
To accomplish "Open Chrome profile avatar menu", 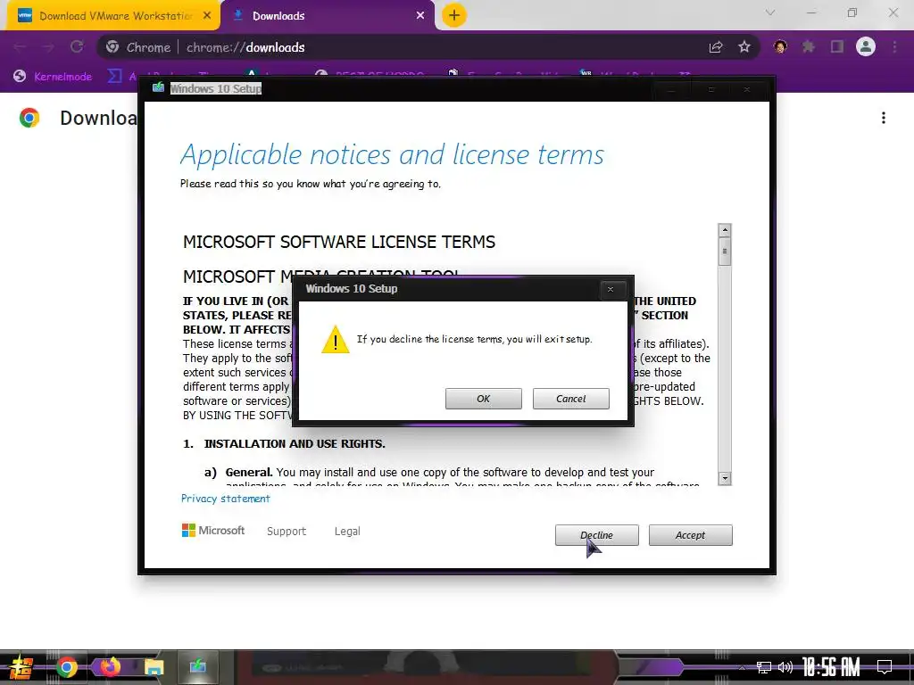I will point(866,46).
